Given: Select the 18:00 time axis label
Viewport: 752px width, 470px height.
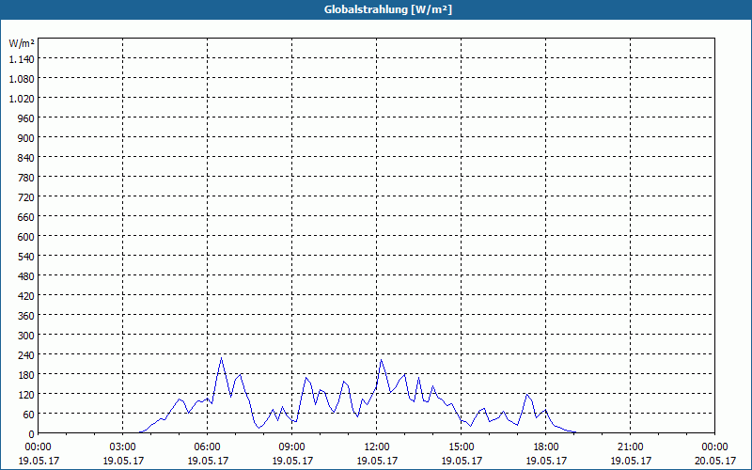Looking at the screenshot, I should pos(546,447).
